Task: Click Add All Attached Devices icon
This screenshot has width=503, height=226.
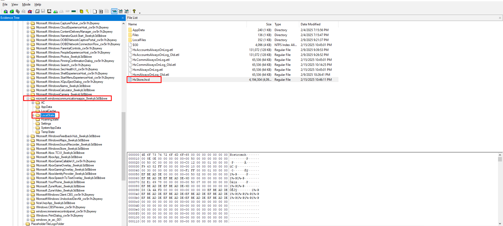Action: (x=12, y=11)
